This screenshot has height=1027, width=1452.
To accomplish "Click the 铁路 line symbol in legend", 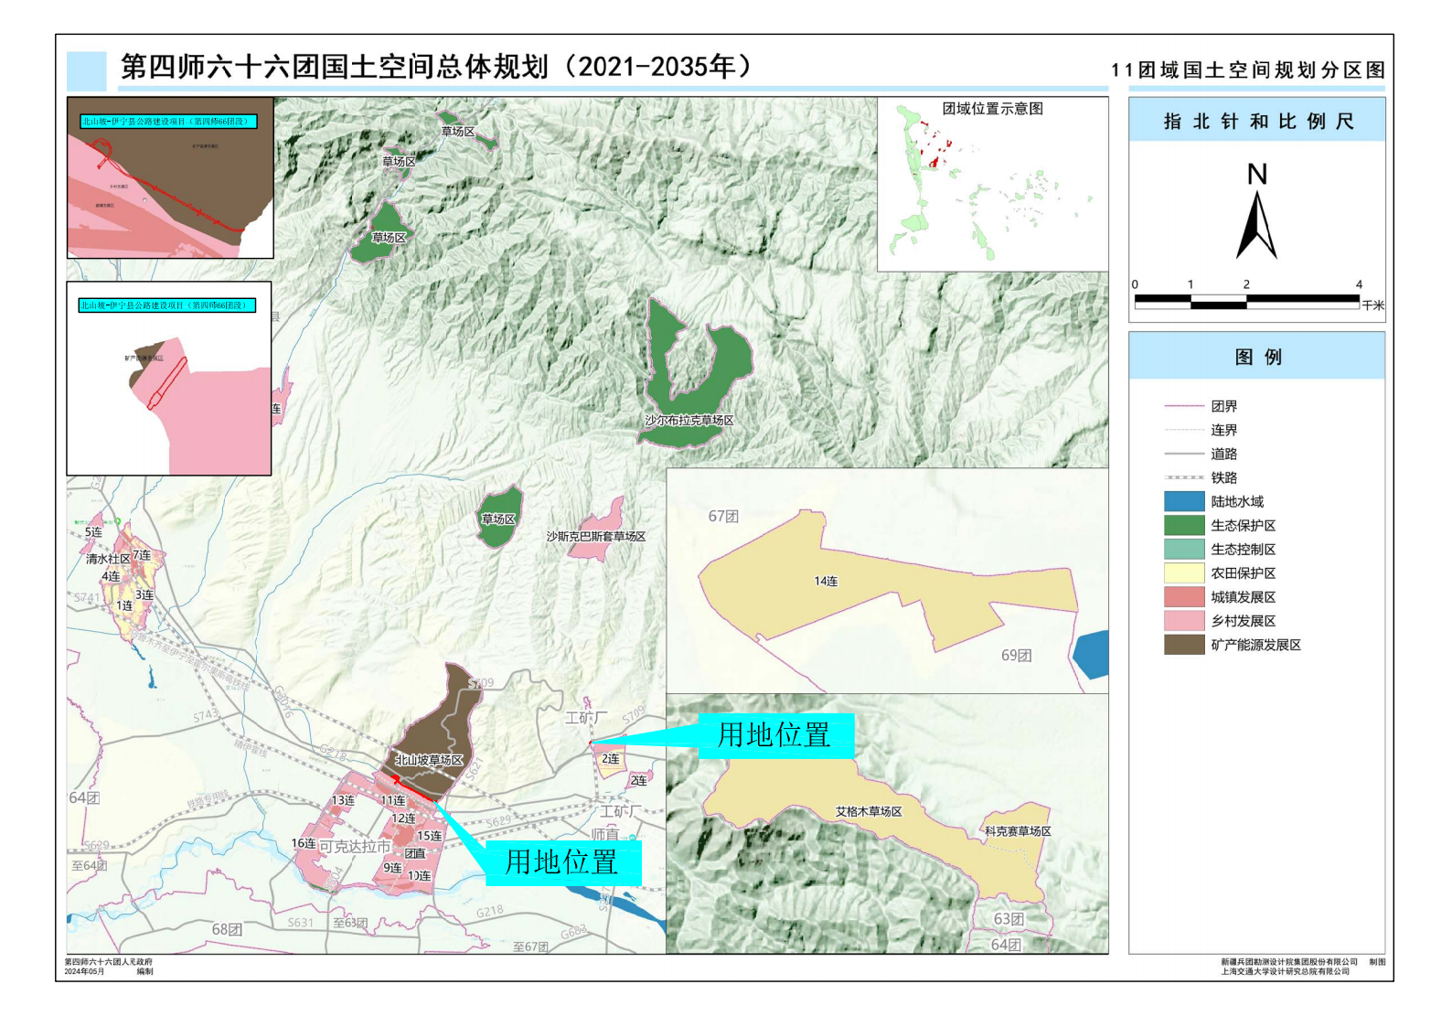I will (x=1184, y=477).
